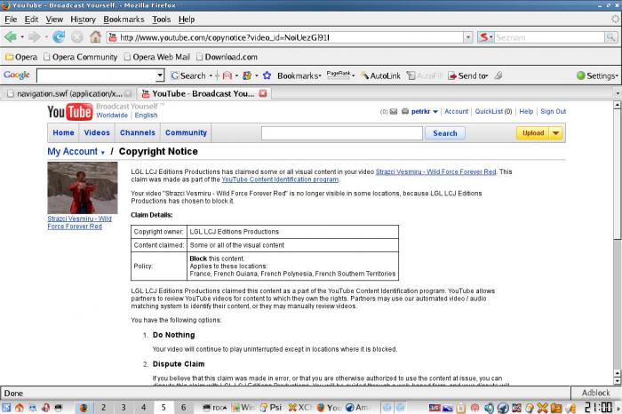Click the taskbar clock showing 21:00
The image size is (622, 414).
coord(598,407)
